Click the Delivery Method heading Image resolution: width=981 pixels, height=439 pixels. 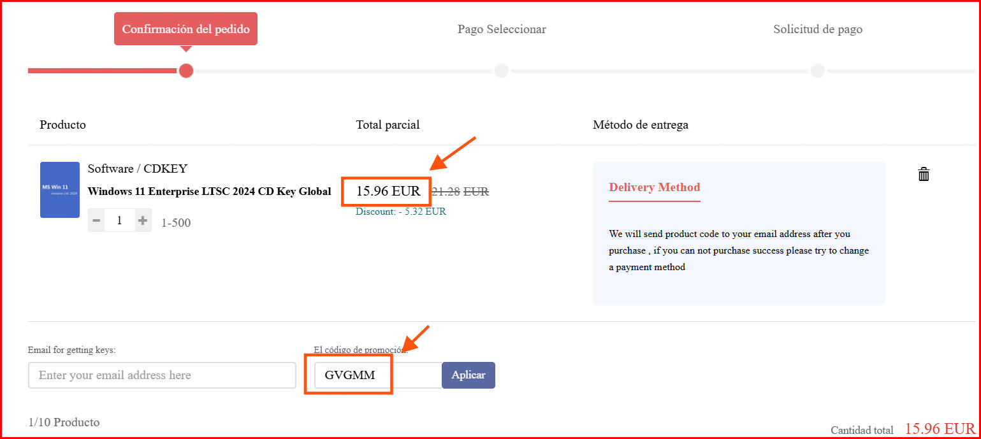[x=655, y=187]
